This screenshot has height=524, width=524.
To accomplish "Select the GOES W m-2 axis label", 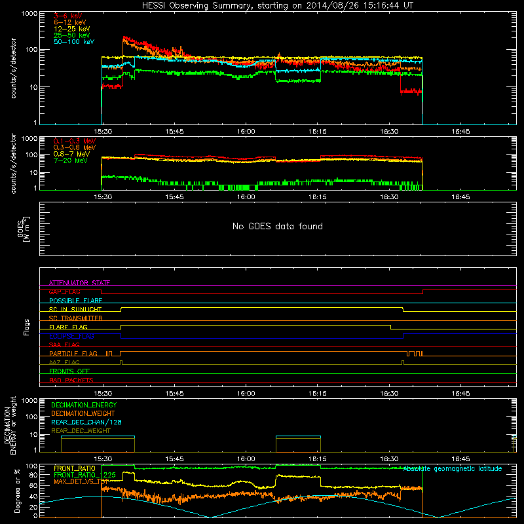I will [24, 229].
